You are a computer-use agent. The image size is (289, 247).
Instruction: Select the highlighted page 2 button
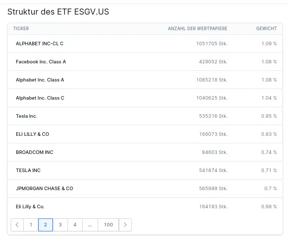point(45,225)
